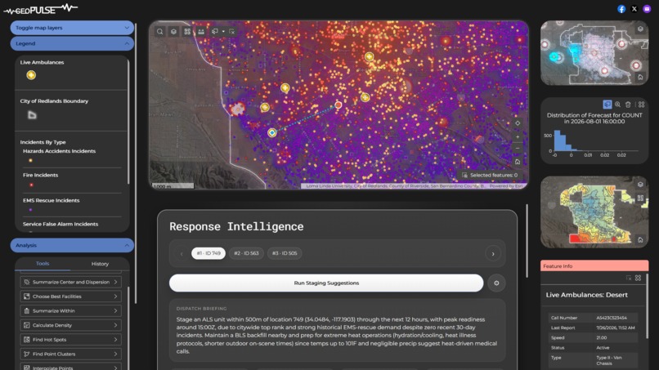659x370 pixels.
Task: Click the Status value Active
Action: 603,348
